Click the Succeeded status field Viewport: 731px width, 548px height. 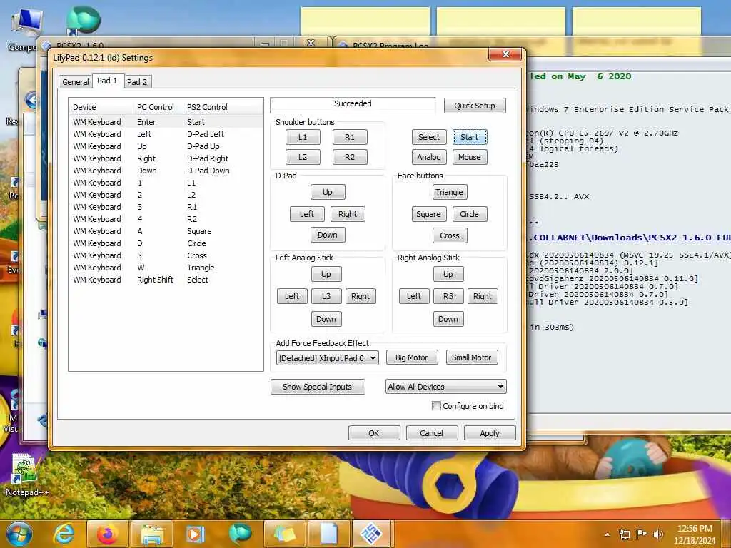353,104
